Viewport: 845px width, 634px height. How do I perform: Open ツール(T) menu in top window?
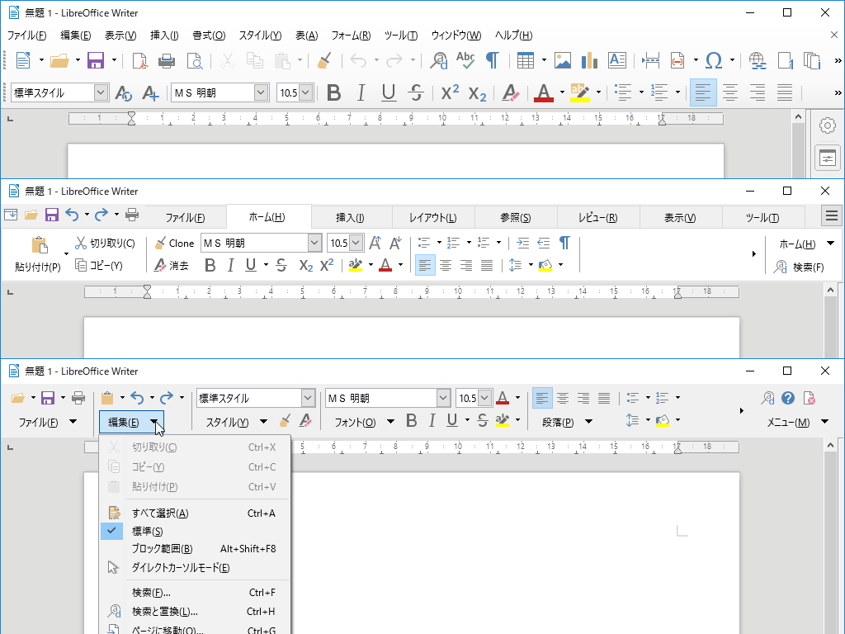click(x=401, y=35)
